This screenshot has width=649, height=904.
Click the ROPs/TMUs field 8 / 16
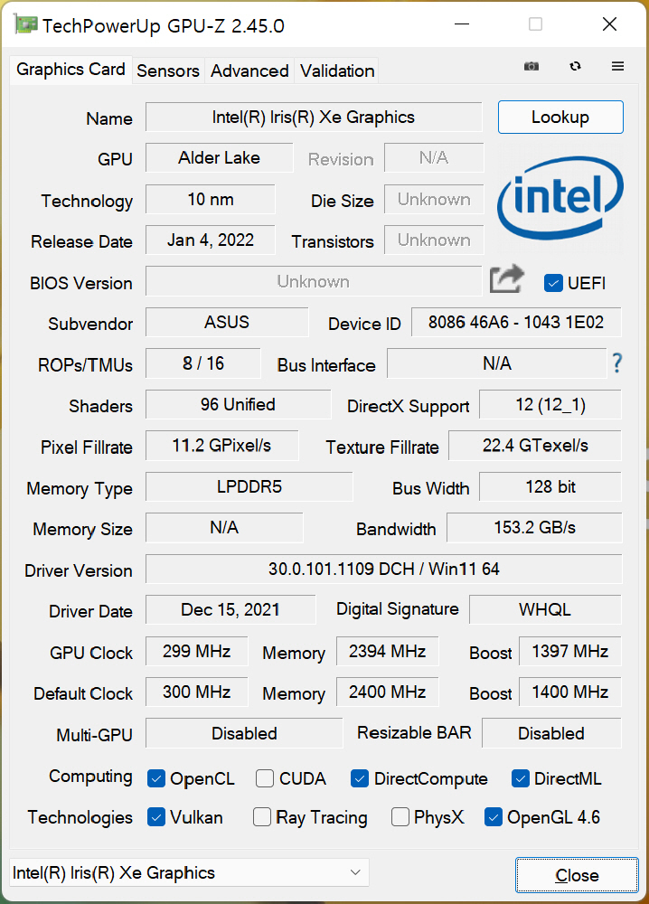click(202, 363)
